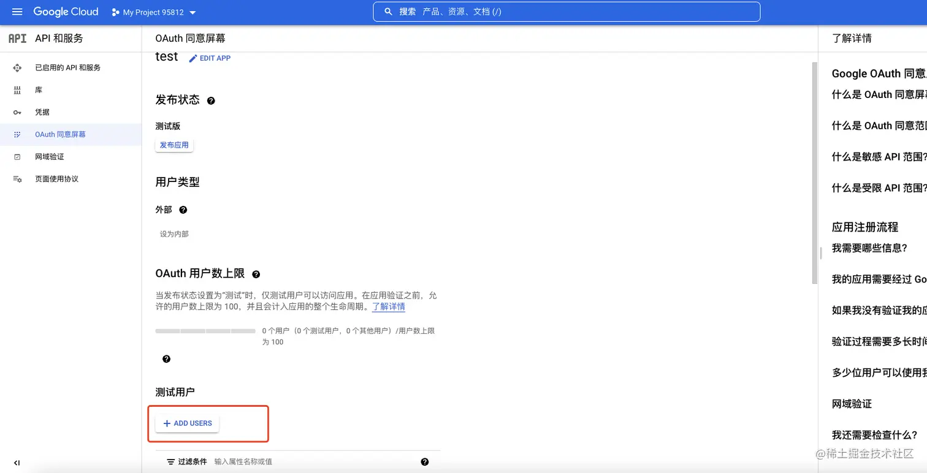
Task: Expand 网域验证 help topic in right panel
Action: (852, 404)
